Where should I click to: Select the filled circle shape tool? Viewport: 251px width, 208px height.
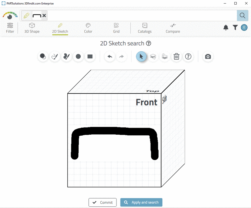click(78, 56)
